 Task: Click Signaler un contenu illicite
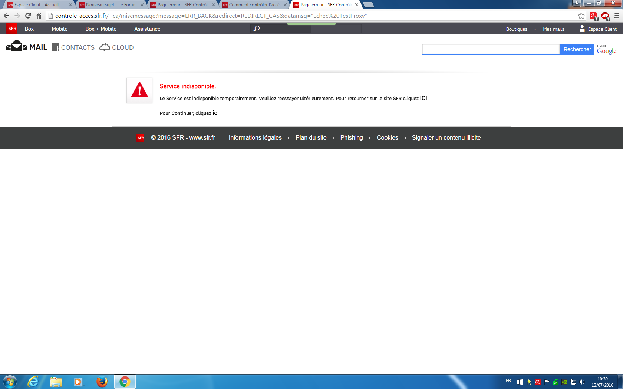click(446, 138)
